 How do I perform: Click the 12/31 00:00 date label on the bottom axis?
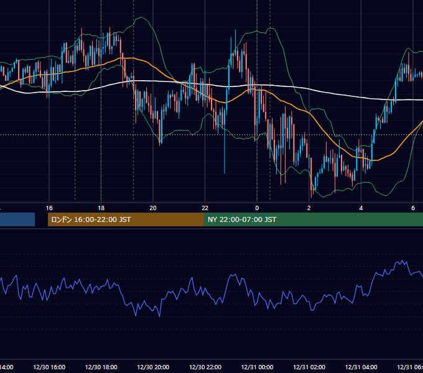(257, 367)
